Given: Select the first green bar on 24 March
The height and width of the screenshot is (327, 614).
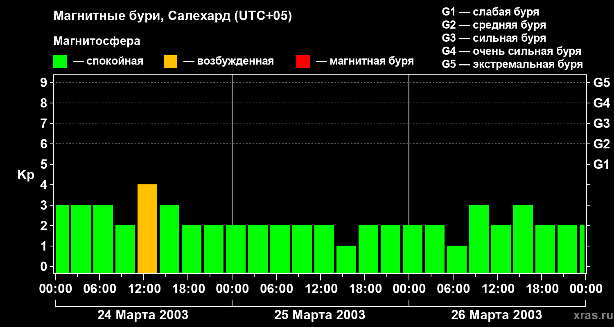Looking at the screenshot, I should click(x=62, y=239).
